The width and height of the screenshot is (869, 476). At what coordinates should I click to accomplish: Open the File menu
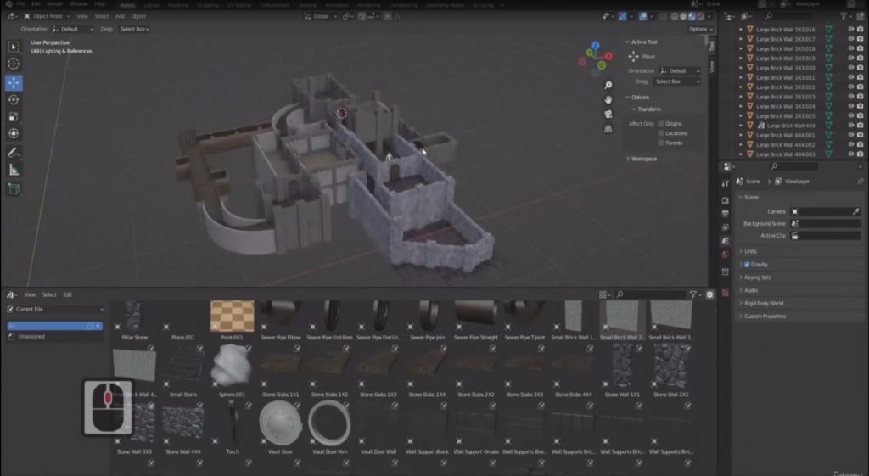20,4
